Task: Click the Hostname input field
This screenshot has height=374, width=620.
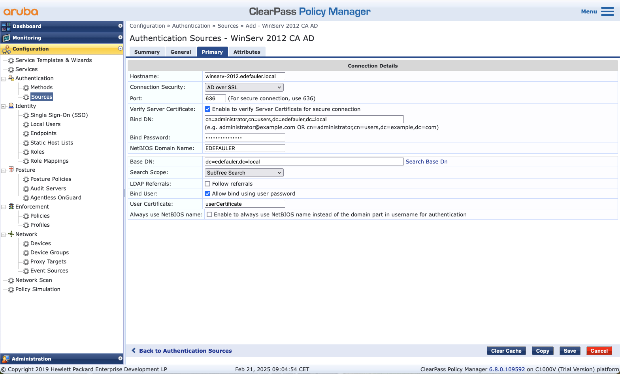Action: click(x=245, y=76)
